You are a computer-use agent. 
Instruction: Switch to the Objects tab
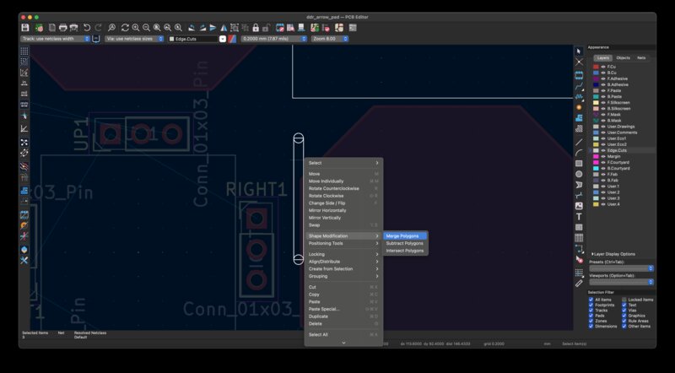(x=623, y=57)
